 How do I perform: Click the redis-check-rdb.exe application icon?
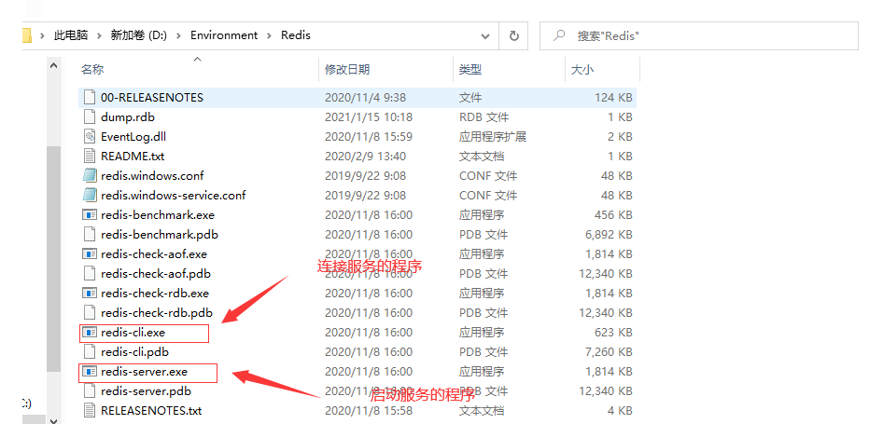(x=90, y=293)
